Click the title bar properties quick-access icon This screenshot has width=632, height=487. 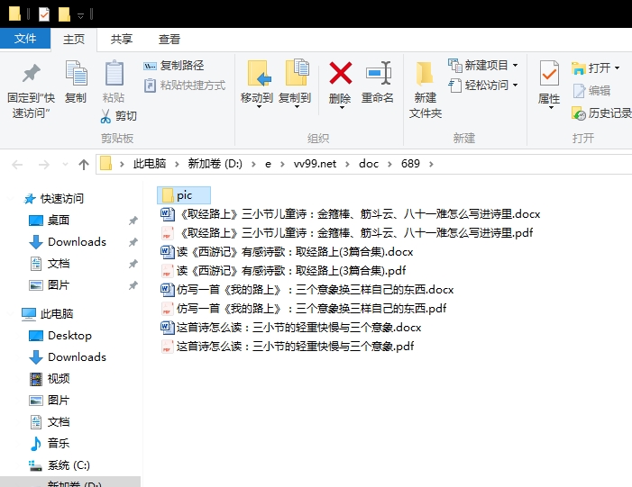pos(44,14)
